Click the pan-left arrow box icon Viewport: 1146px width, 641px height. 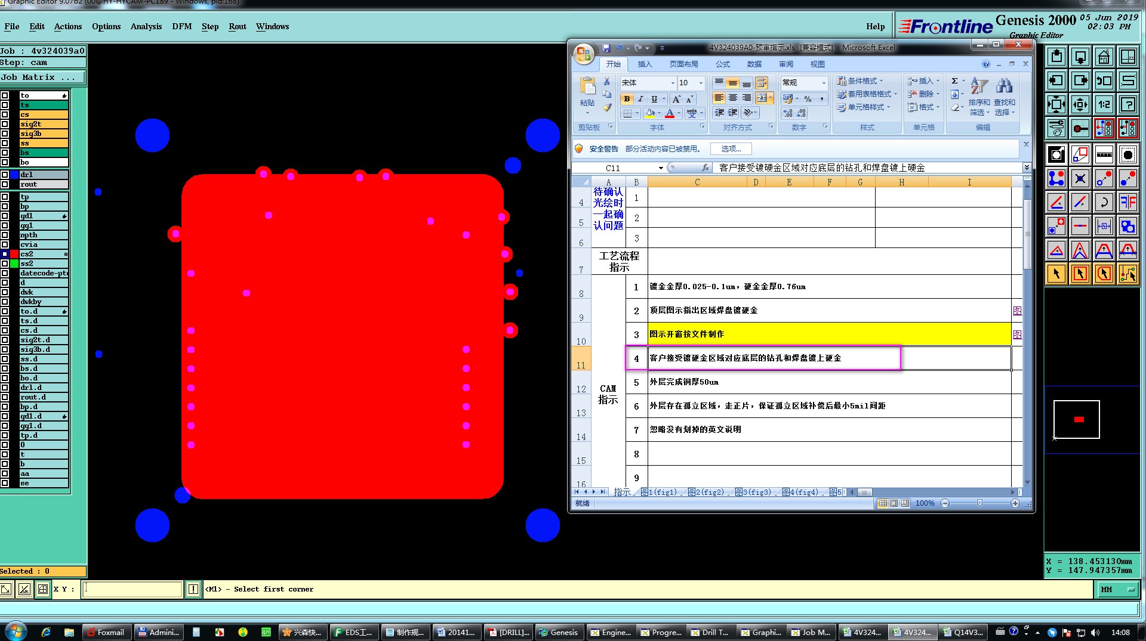pos(1056,80)
